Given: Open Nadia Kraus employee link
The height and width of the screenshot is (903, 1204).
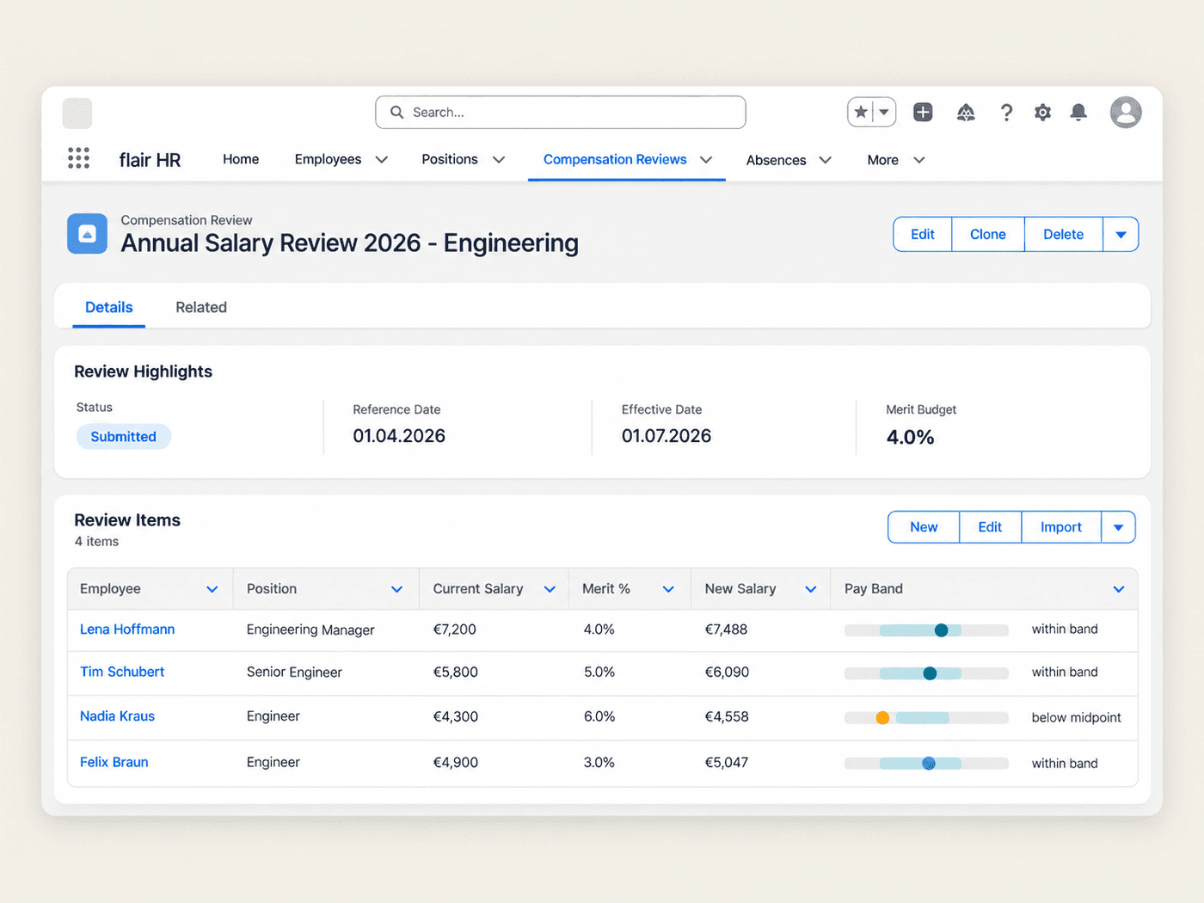Looking at the screenshot, I should [x=118, y=716].
